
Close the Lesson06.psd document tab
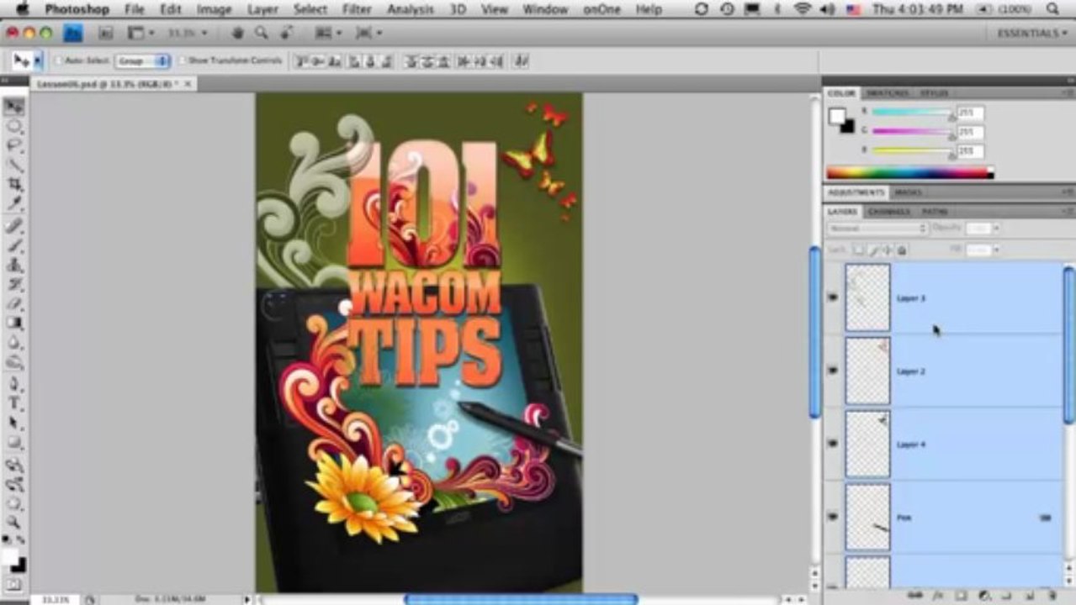click(x=188, y=84)
